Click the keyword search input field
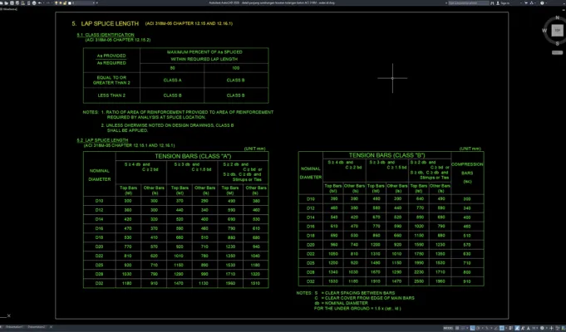566x332 pixels. (x=469, y=2)
